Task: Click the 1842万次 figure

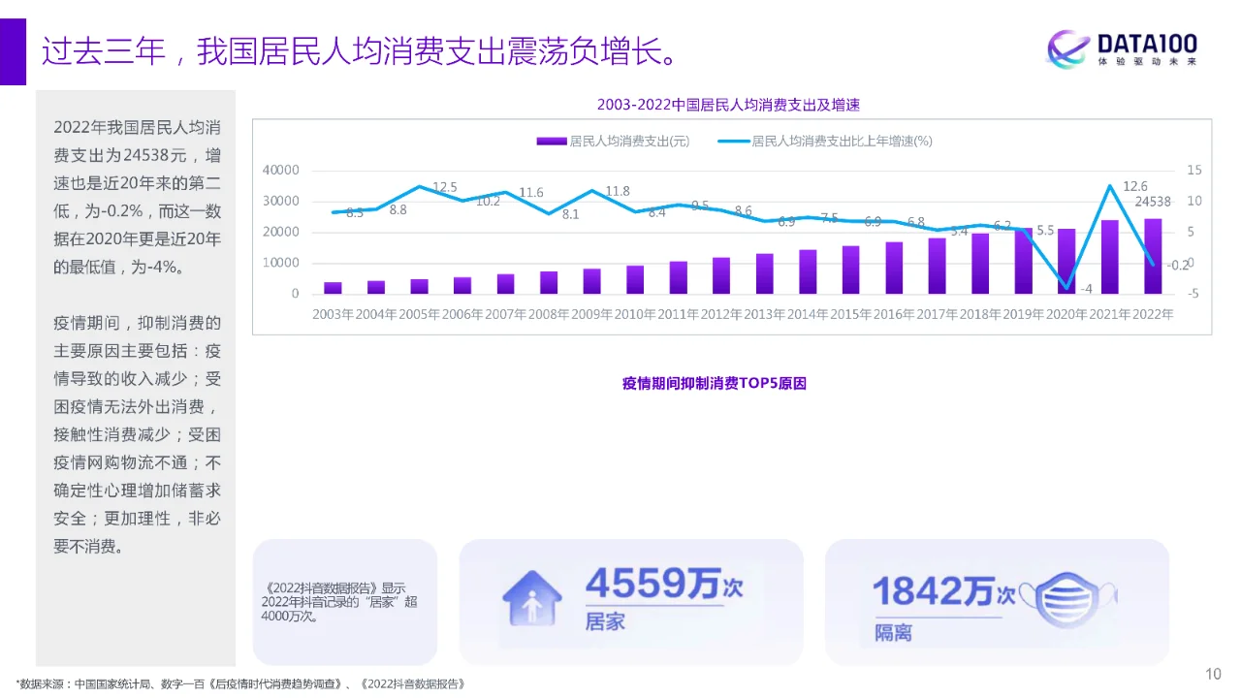Action: click(944, 591)
